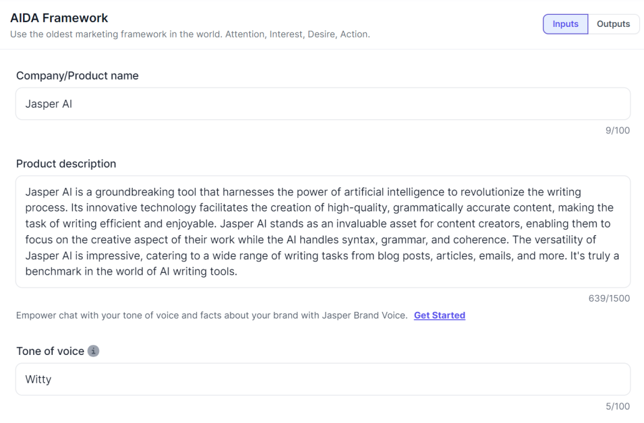Click the Product description label
Screen dimensions: 644x423
tap(66, 164)
